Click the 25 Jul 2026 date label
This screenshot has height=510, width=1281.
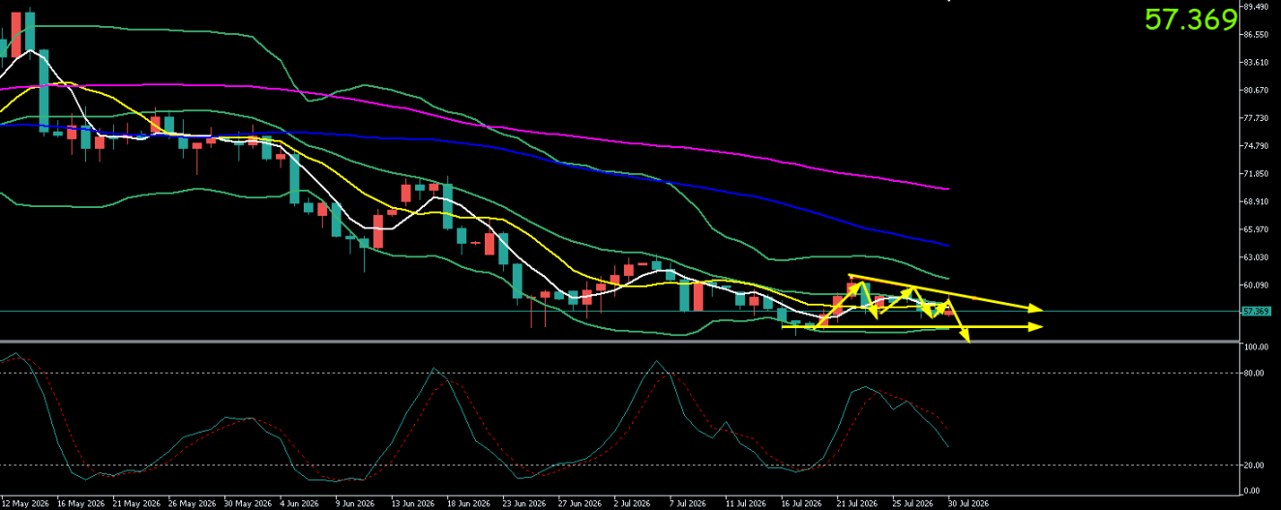913,504
